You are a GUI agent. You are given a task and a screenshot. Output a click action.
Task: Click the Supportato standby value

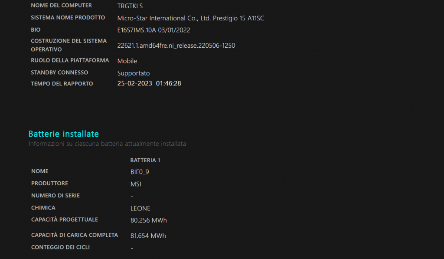click(x=134, y=73)
